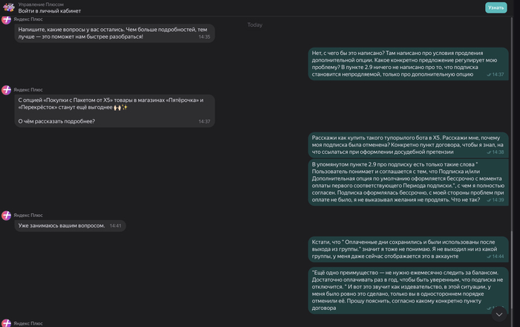This screenshot has height=327, width=520.
Task: Click the "Яндекс Плюс" sender name above 14:41 message
Action: point(29,215)
